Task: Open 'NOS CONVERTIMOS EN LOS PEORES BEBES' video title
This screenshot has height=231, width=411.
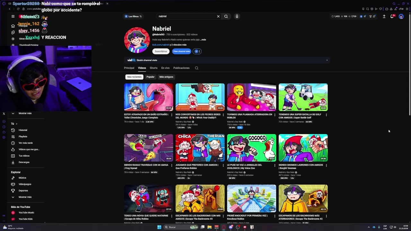Action: (x=198, y=116)
